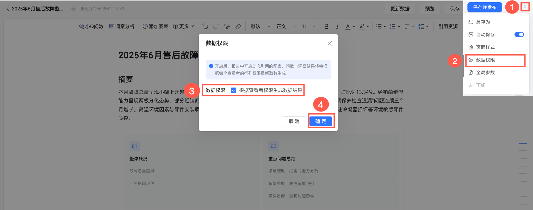This screenshot has height=210, width=533.
Task: Expand the font color picker arrow
Action: click(354, 27)
